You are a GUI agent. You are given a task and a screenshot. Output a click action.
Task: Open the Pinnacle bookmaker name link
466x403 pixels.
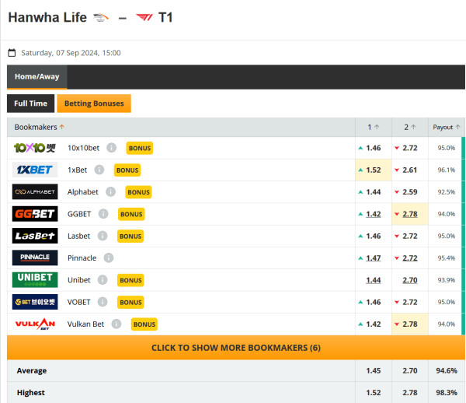pos(82,258)
